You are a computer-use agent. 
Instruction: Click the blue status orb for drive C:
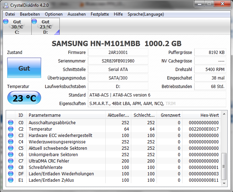pos(6,21)
